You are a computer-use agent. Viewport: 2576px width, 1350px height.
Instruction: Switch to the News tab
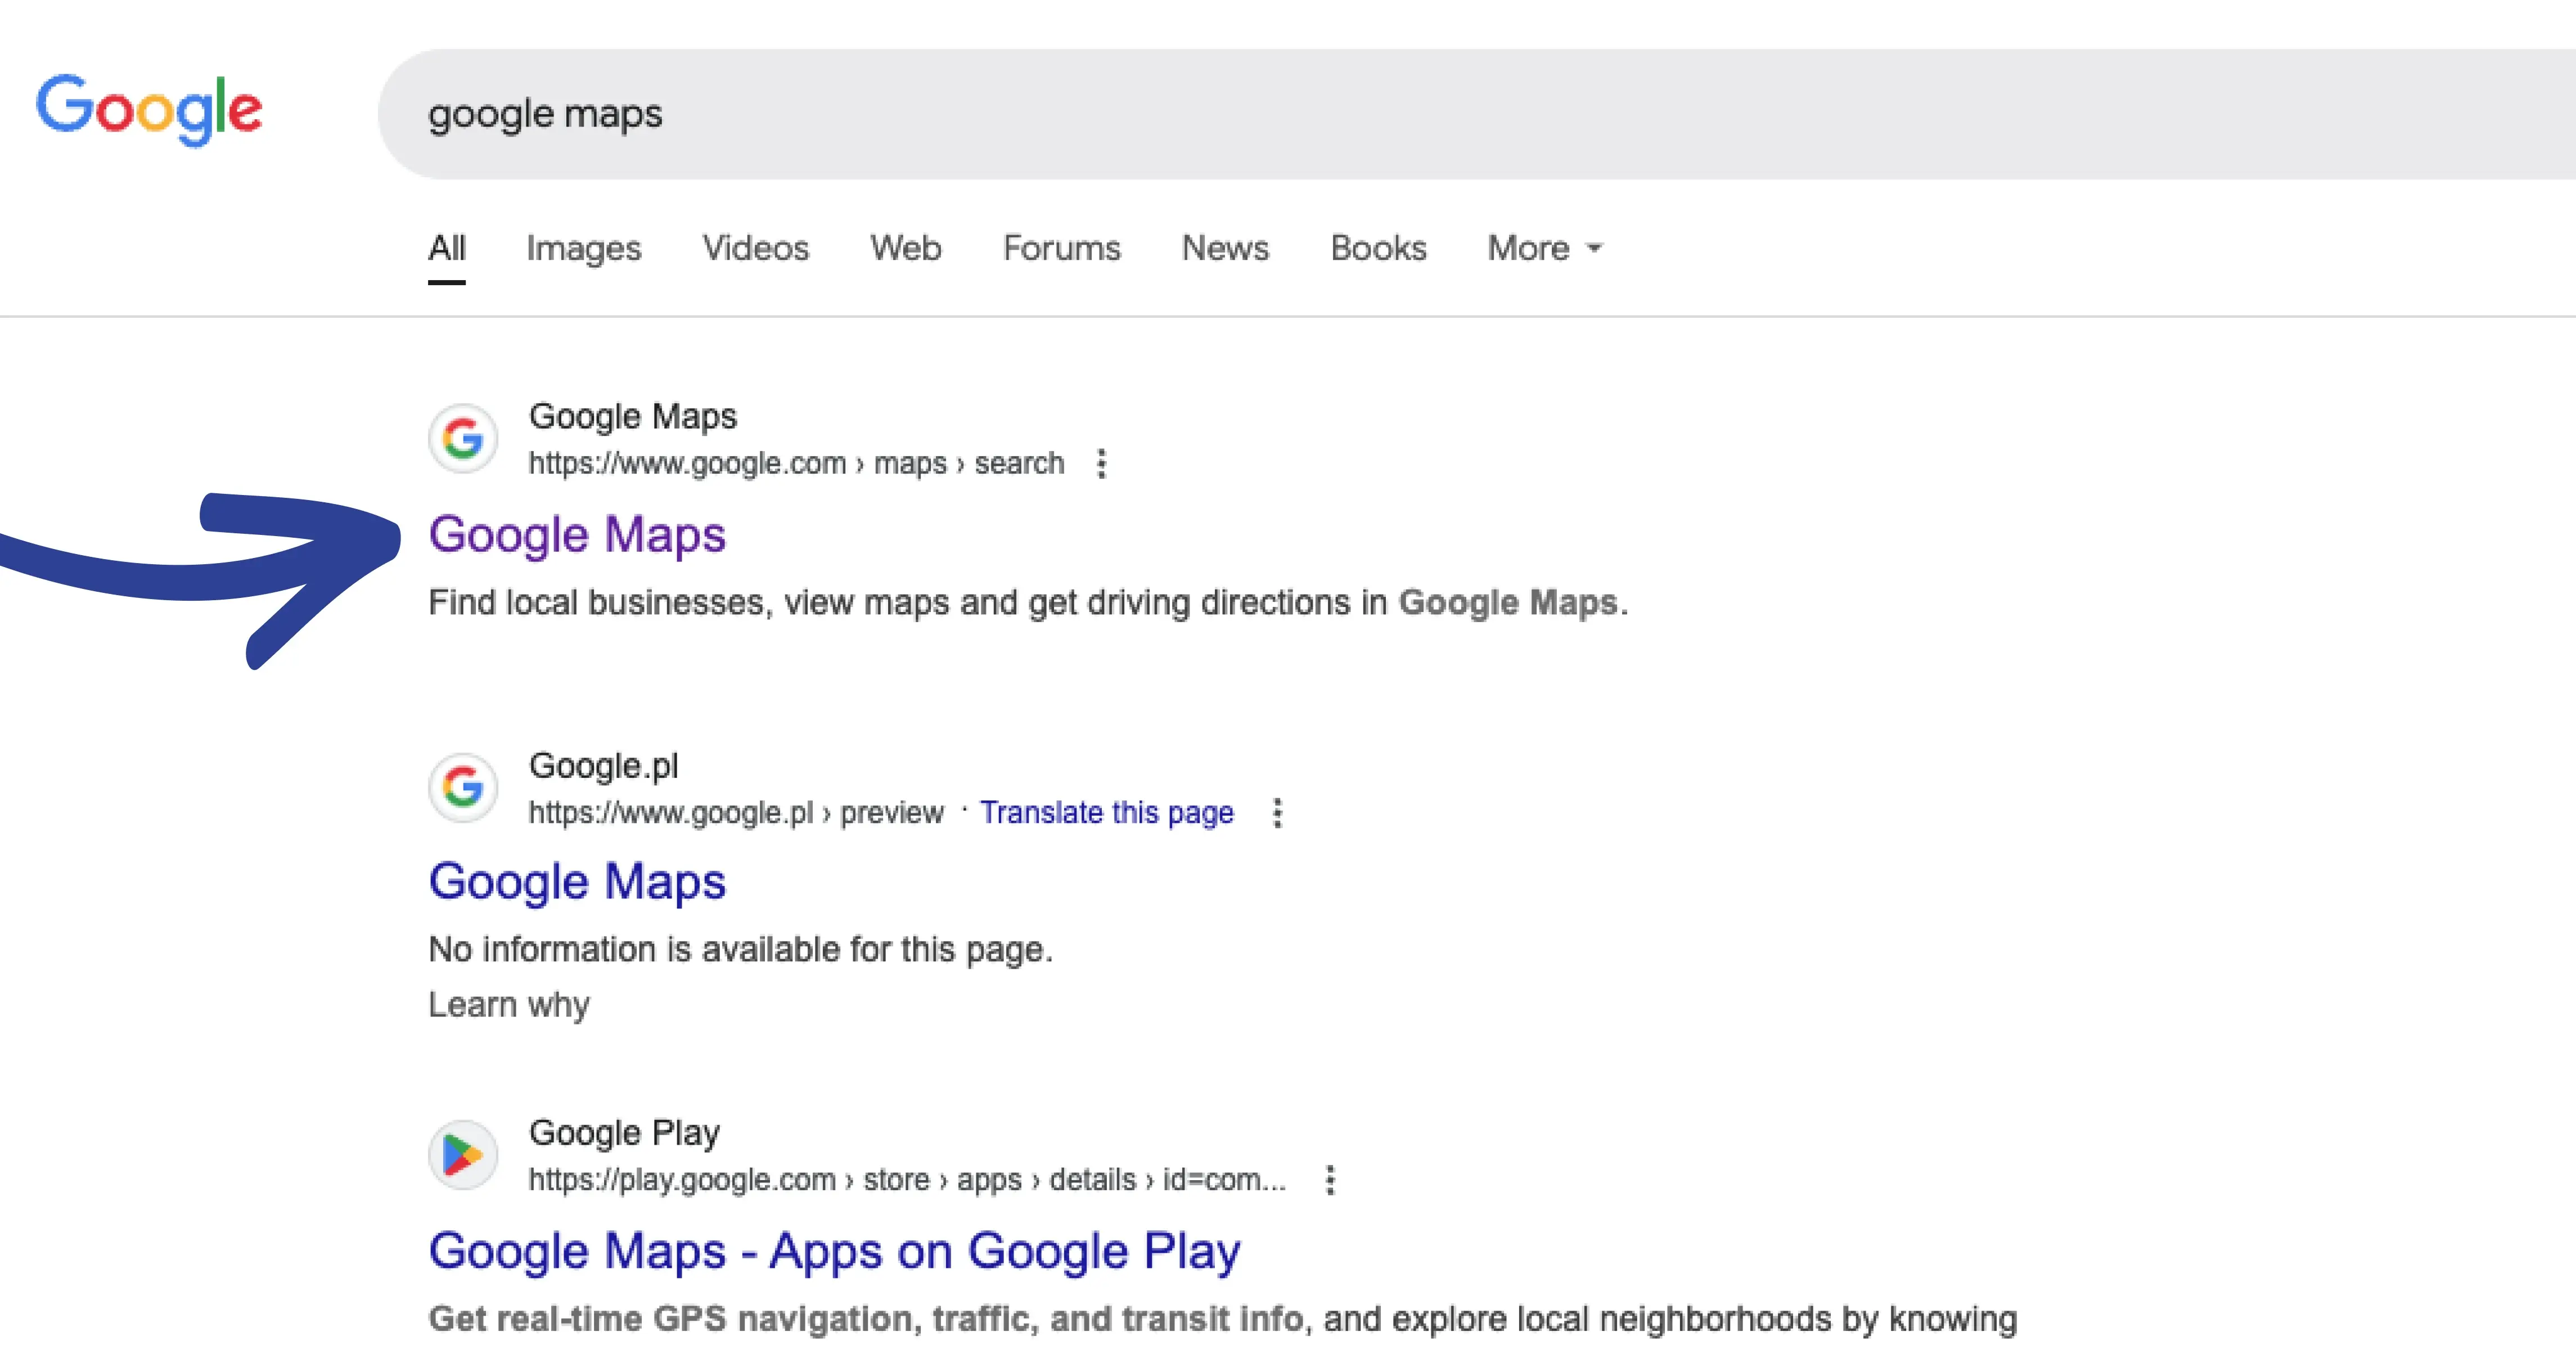tap(1225, 248)
